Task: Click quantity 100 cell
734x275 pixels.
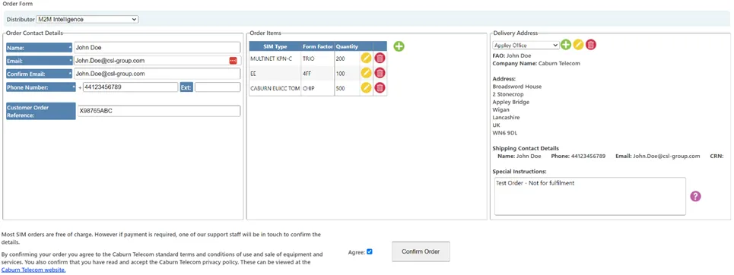Action: pyautogui.click(x=347, y=74)
